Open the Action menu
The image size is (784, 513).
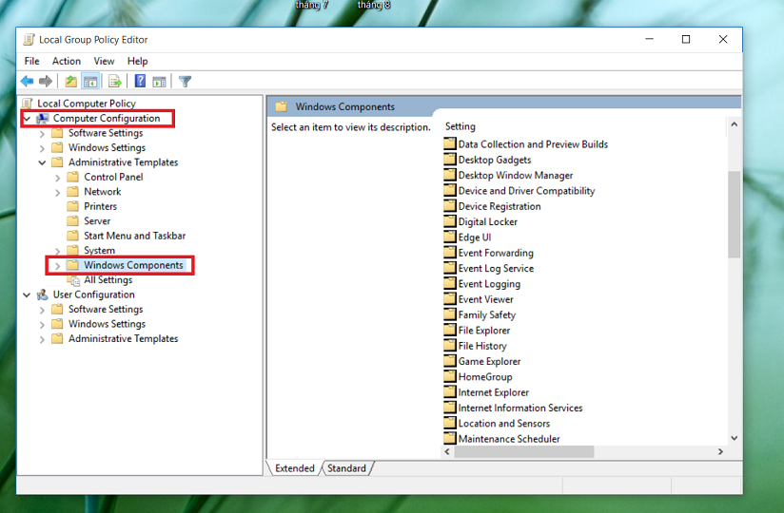(66, 61)
